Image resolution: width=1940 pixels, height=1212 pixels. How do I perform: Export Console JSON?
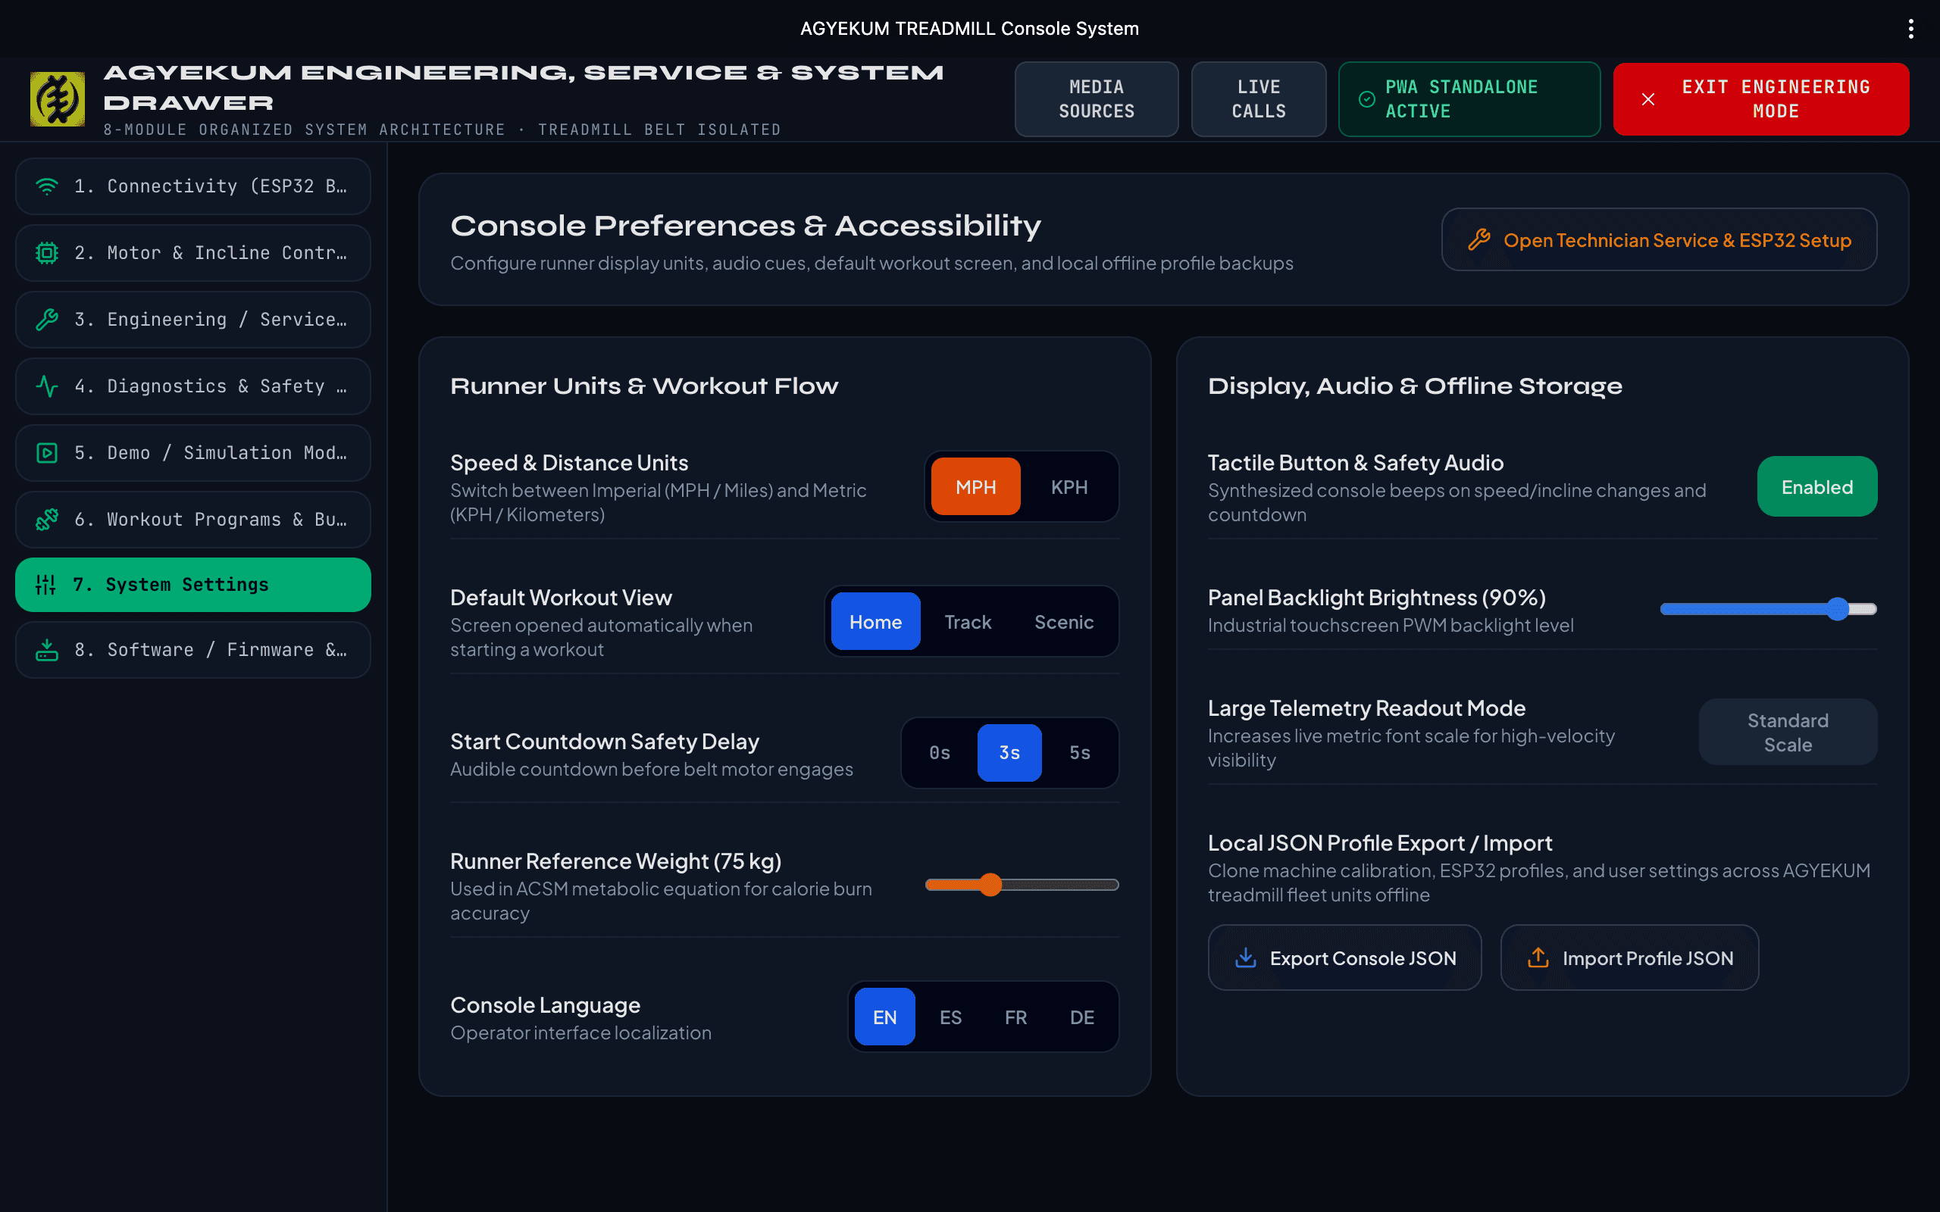[x=1344, y=958]
